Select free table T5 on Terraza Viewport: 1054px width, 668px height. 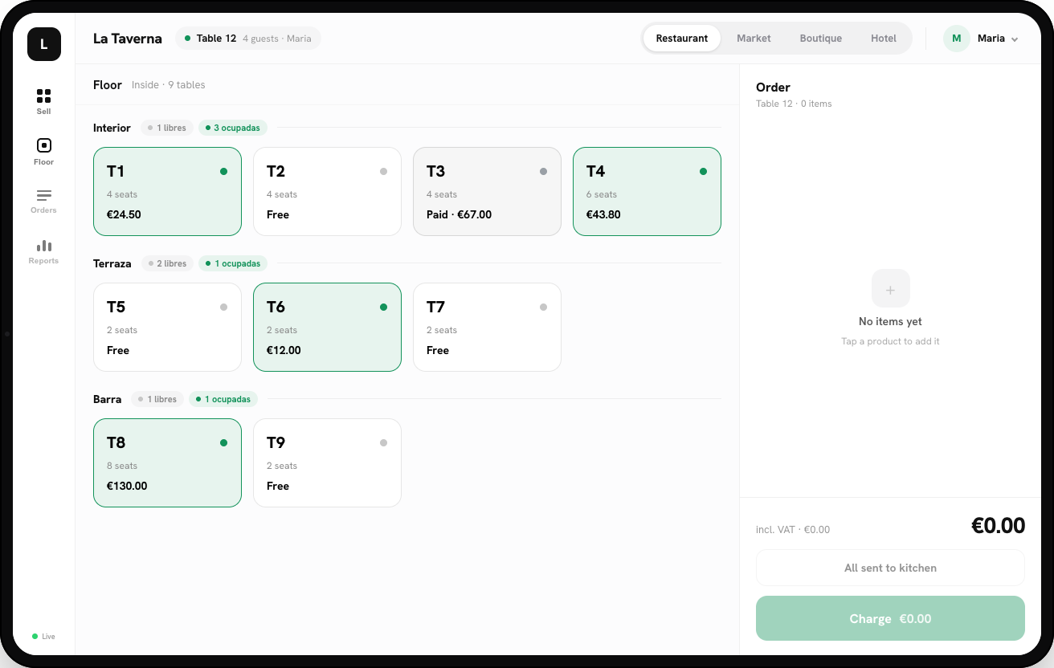(167, 327)
